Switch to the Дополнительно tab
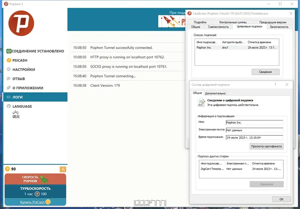This screenshot has height=209, width=300. [x=215, y=93]
